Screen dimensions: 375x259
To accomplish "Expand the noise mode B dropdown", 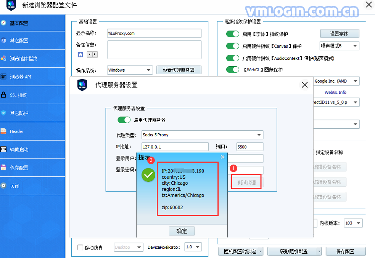I will [340, 46].
